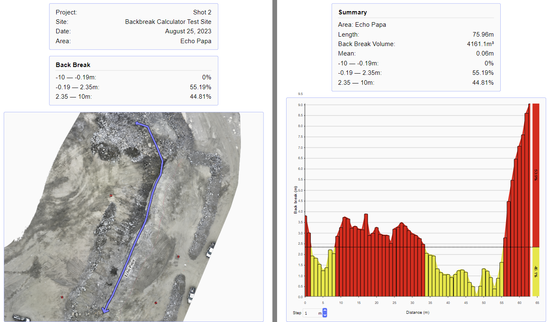548x322 pixels.
Task: Click the top endpoint of the Echo Papa line
Action: coord(138,122)
